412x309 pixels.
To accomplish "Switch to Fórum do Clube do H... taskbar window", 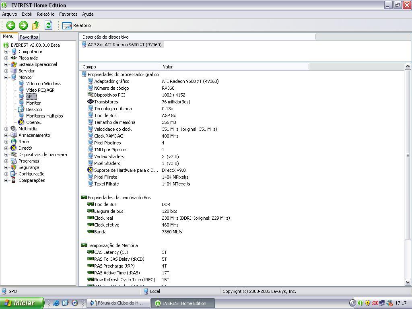I will point(118,303).
